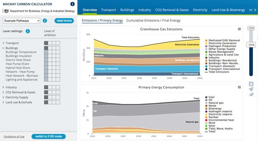
Task: Open the Example Pathways dropdown
Action: 21,21
